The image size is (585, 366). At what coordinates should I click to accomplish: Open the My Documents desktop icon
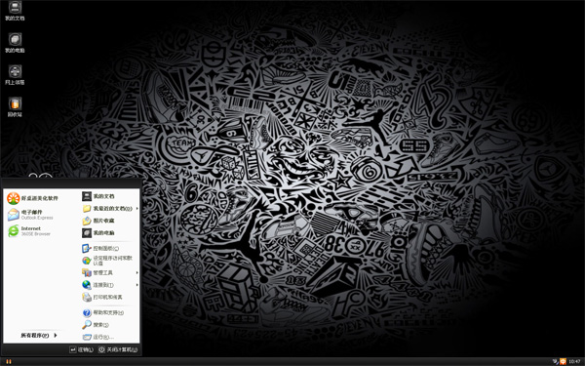tap(15, 11)
